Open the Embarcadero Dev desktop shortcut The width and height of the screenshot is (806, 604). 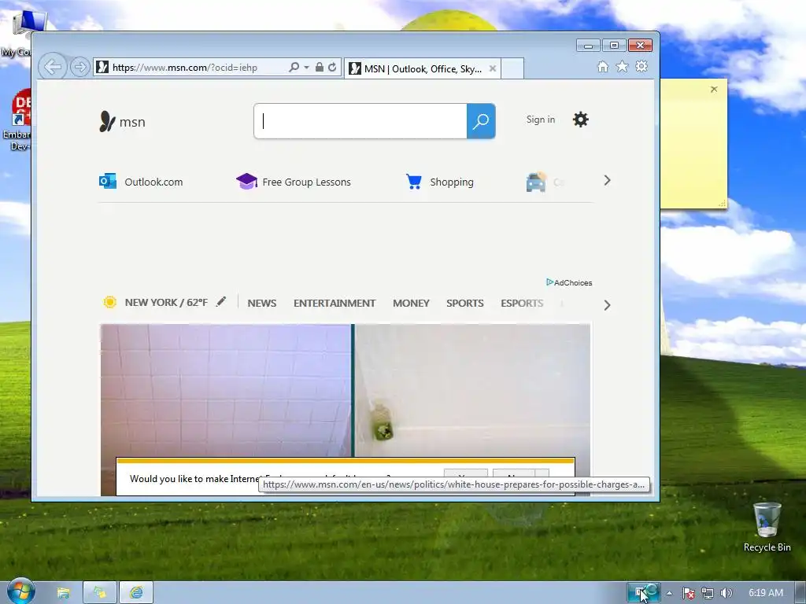click(17, 120)
